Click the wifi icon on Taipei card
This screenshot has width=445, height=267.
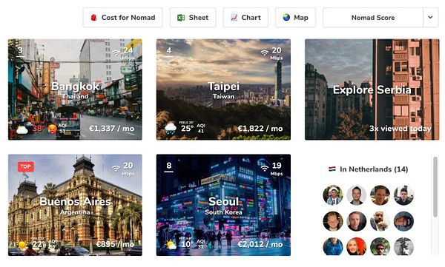265,53
